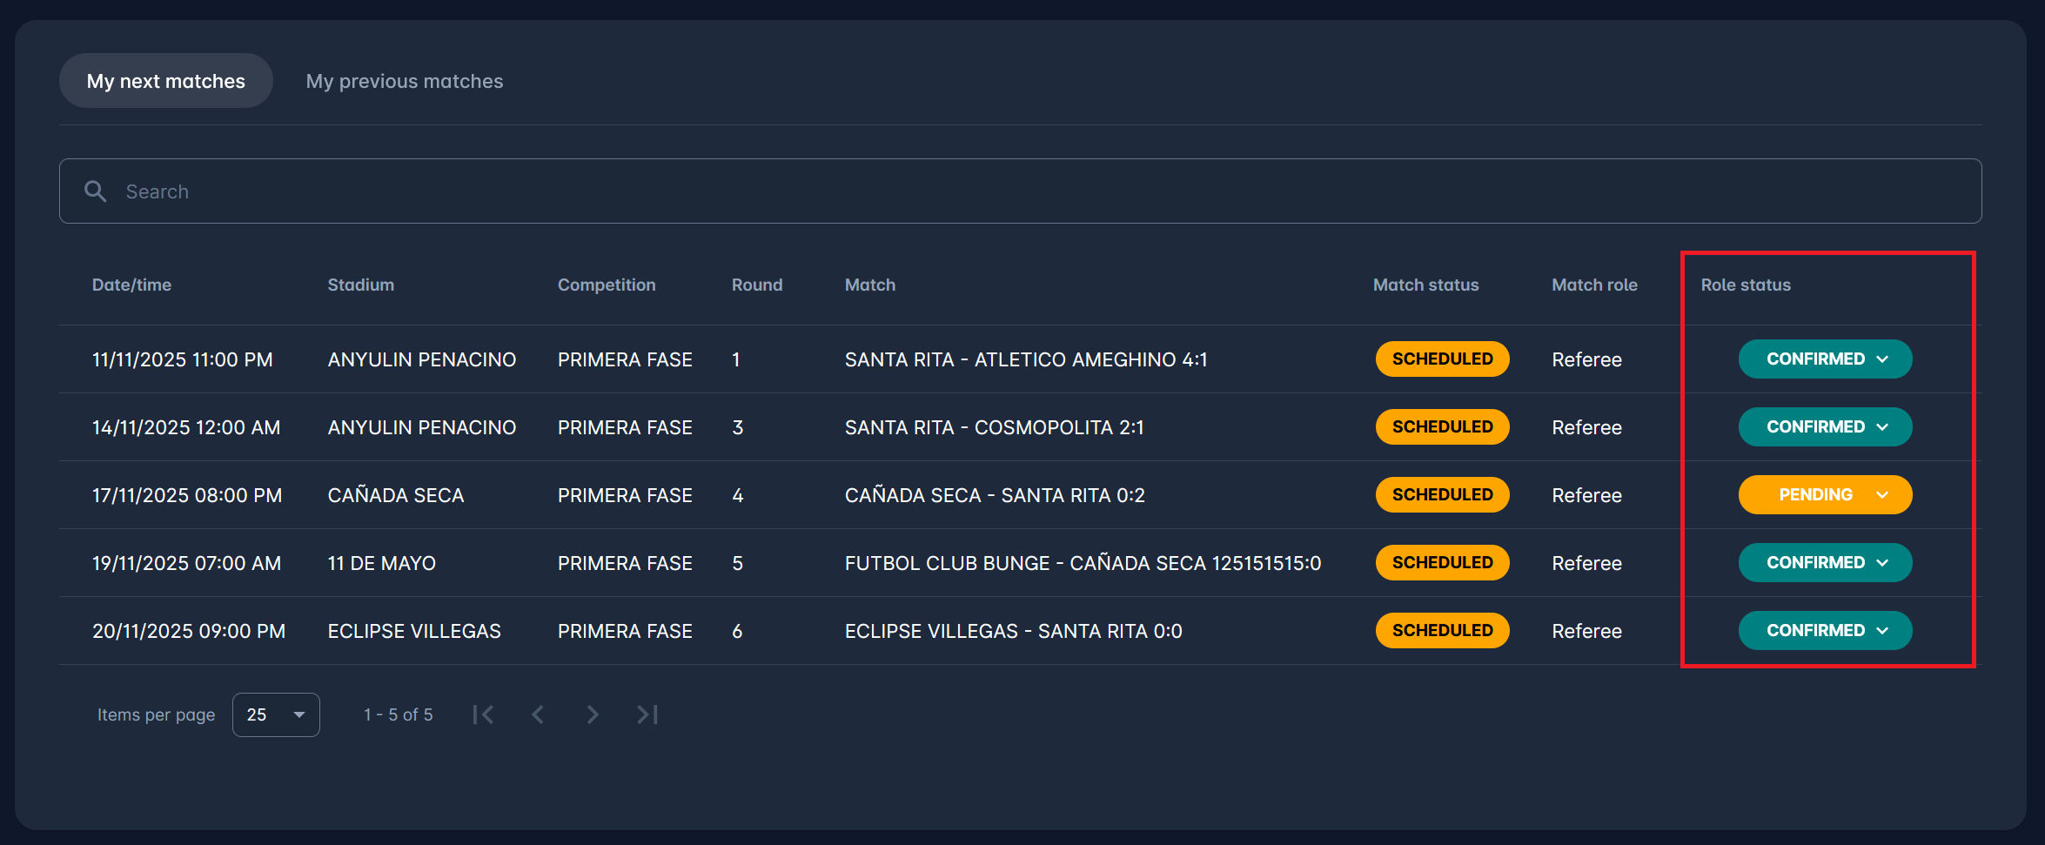The image size is (2045, 845).
Task: Go to the next page arrow
Action: click(593, 714)
